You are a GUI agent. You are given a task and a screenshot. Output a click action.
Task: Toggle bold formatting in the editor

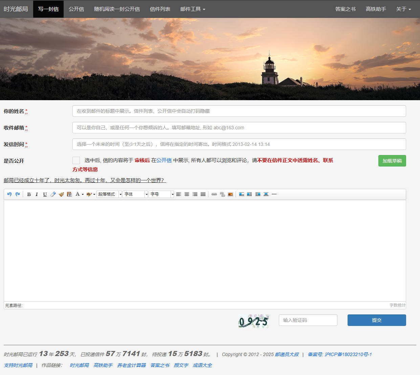coord(29,194)
